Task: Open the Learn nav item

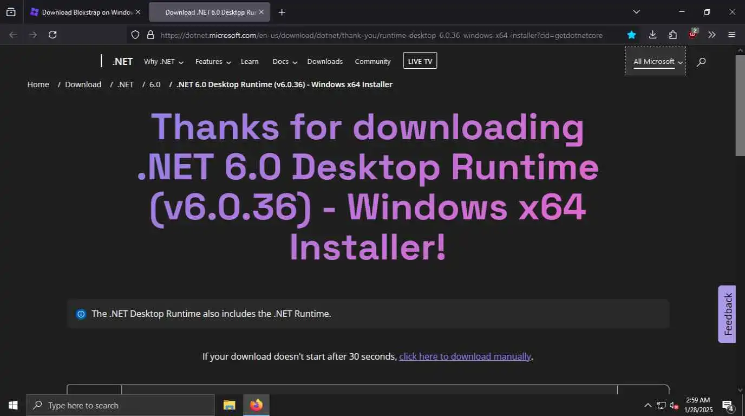Action: [250, 61]
